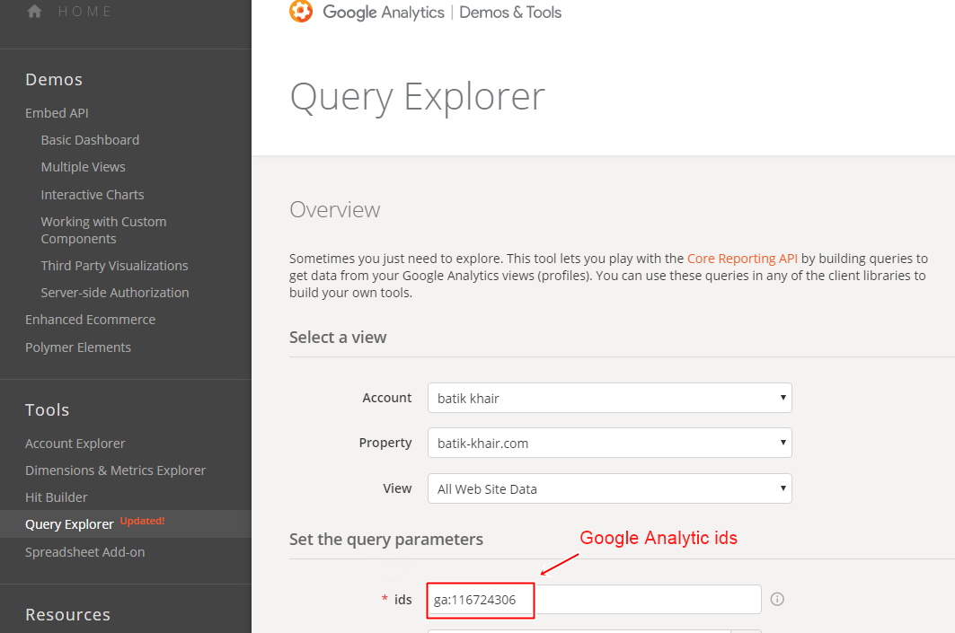Click info icon next to ids field
955x633 pixels.
pos(777,599)
